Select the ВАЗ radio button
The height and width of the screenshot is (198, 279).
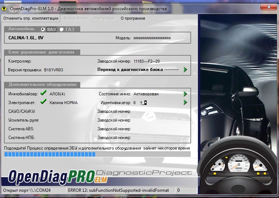(43, 29)
